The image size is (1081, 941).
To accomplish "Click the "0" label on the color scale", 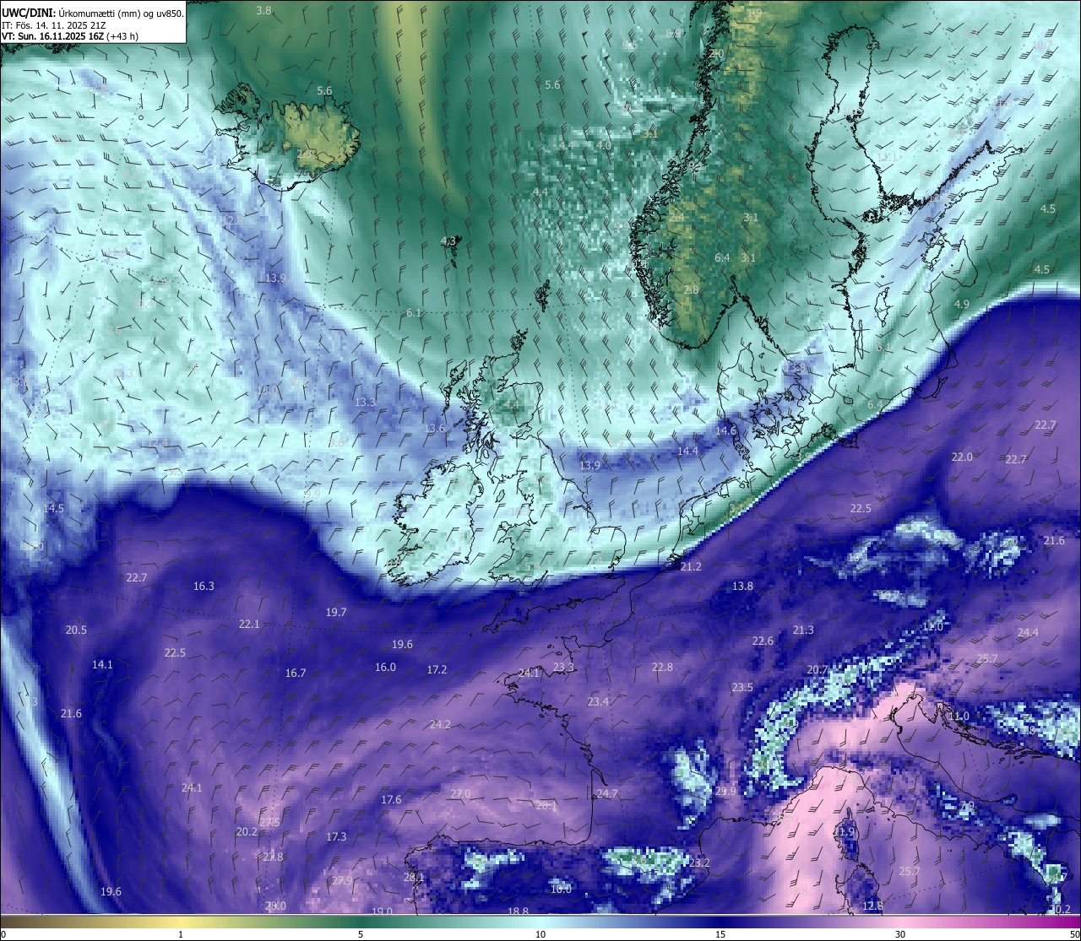I will click(x=3, y=934).
